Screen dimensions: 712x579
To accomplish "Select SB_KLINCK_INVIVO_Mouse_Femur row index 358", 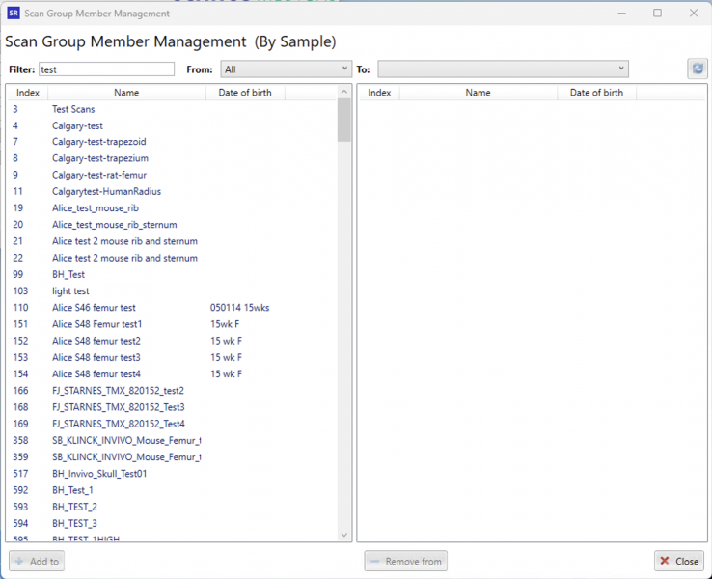I will [x=173, y=440].
